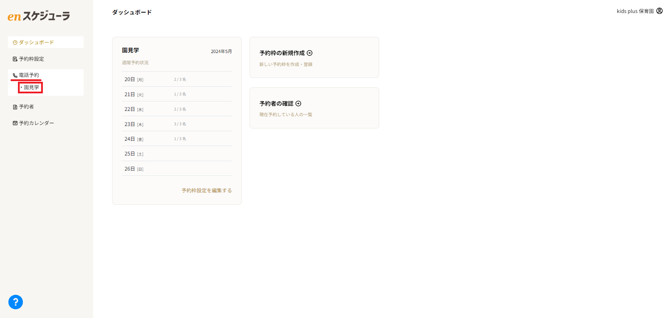This screenshot has width=668, height=318.
Task: Select 園見学 under 電話予約
Action: [x=31, y=87]
